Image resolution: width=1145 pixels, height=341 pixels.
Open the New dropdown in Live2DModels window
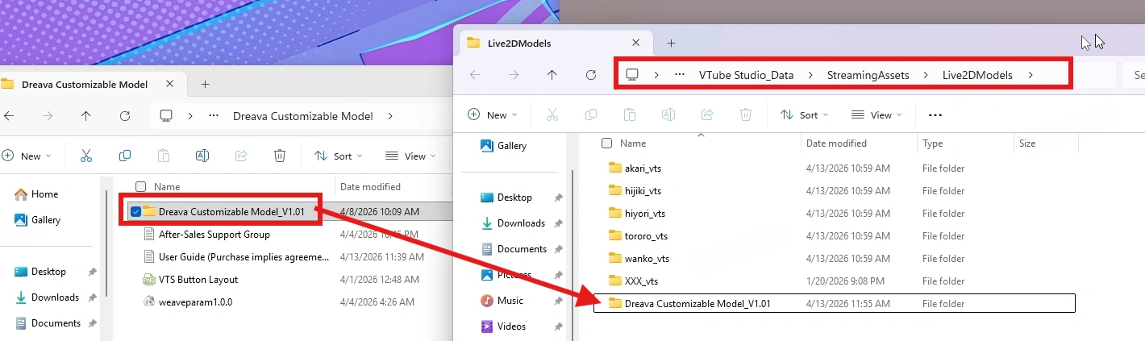(x=493, y=115)
